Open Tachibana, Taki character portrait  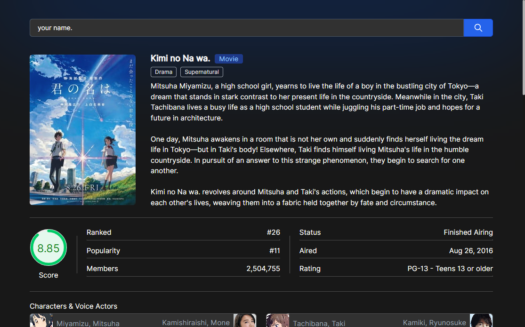coord(278,320)
